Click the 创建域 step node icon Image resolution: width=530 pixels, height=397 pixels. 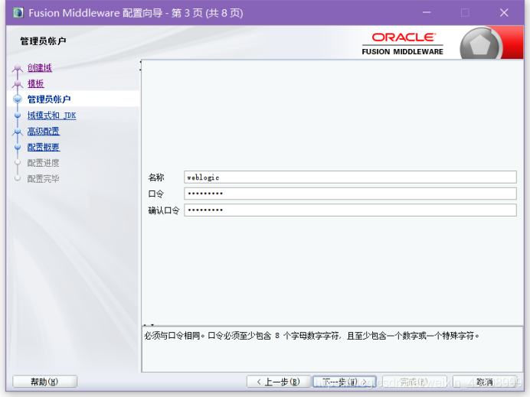tap(18, 69)
